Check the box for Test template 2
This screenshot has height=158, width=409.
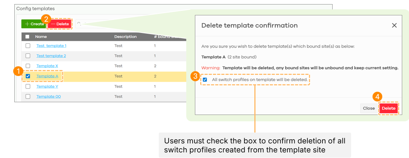coord(28,56)
